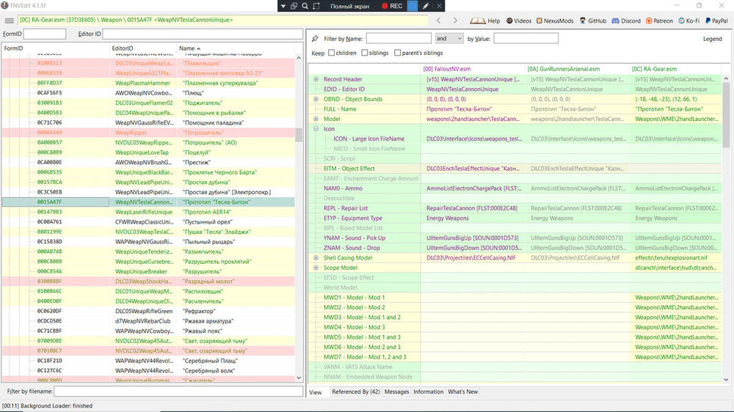Select record WeapPlasmaHammer

[x=148, y=84]
